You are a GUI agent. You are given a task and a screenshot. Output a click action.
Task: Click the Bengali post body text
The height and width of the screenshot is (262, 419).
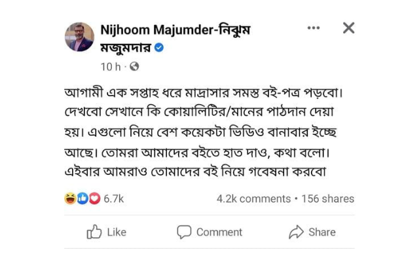tap(204, 132)
